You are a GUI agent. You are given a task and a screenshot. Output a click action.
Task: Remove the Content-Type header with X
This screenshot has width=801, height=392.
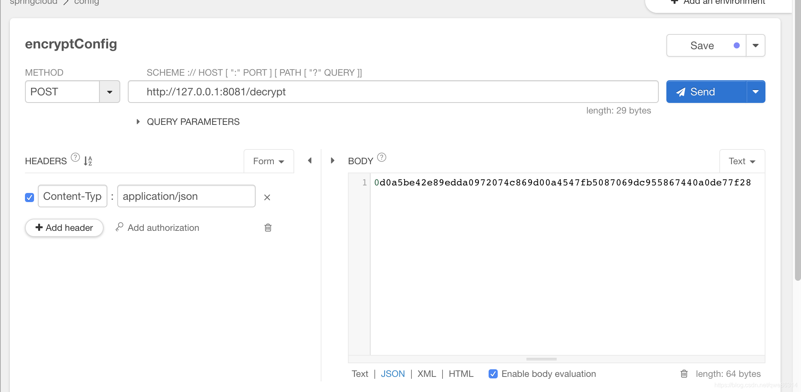pos(267,197)
